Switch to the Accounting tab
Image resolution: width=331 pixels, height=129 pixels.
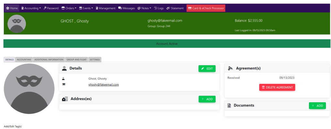pos(24,60)
